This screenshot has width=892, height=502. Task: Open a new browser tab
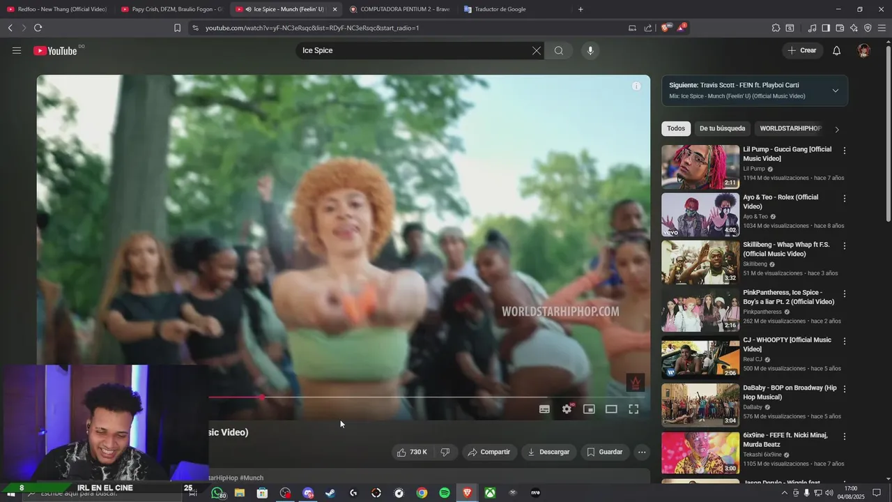(580, 9)
